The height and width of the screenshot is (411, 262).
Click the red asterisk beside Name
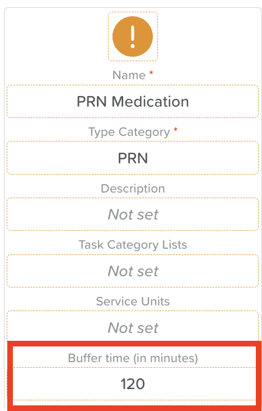click(x=151, y=74)
